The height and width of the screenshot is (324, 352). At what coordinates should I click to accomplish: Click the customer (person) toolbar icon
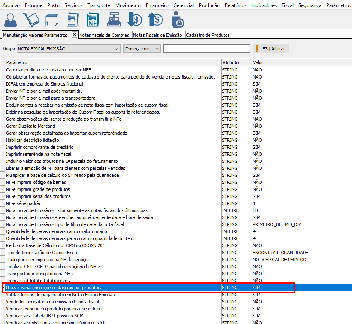[11, 19]
